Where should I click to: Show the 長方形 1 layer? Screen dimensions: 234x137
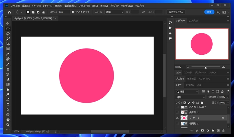point(177,112)
